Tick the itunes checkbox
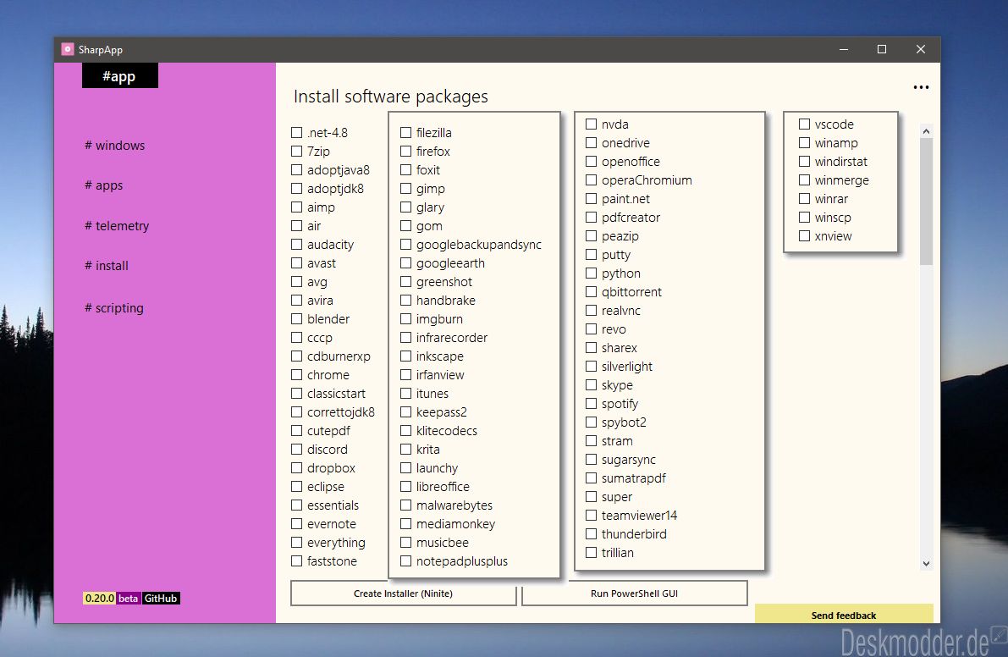Image resolution: width=1008 pixels, height=657 pixels. pos(405,394)
